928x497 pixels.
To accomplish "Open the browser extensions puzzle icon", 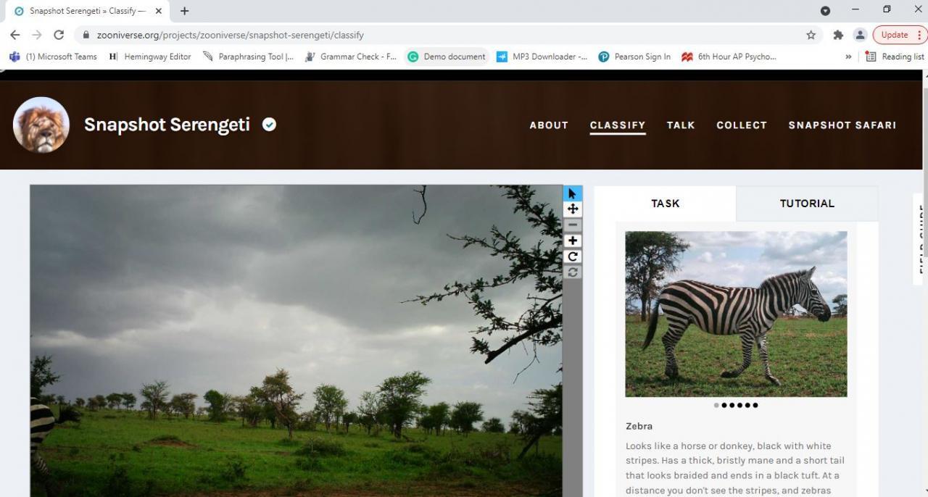I will (838, 35).
